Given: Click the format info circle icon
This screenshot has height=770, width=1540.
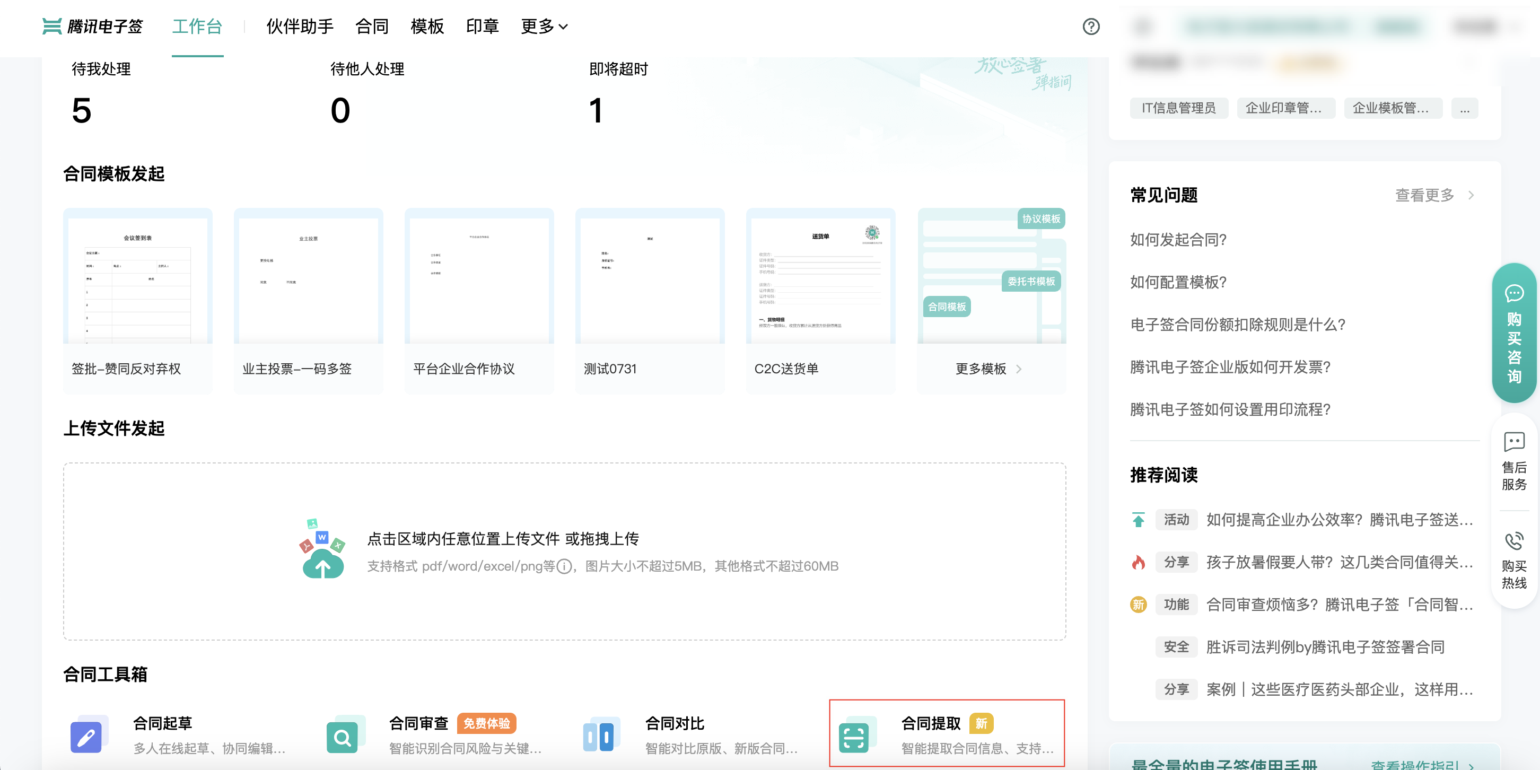Looking at the screenshot, I should (x=564, y=566).
